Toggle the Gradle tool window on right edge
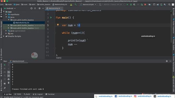175x98 pixels. tap(174, 12)
